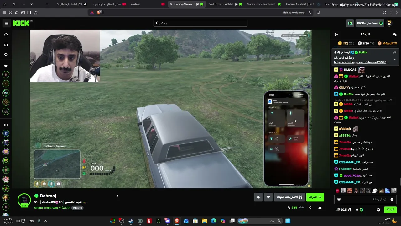Click the gift subscriptions button
Image resolution: width=401 pixels, height=226 pixels.
coord(289,197)
